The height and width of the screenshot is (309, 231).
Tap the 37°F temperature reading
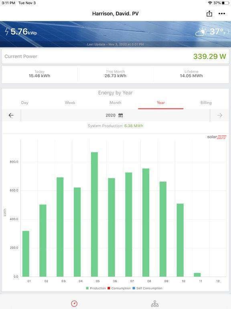point(218,31)
